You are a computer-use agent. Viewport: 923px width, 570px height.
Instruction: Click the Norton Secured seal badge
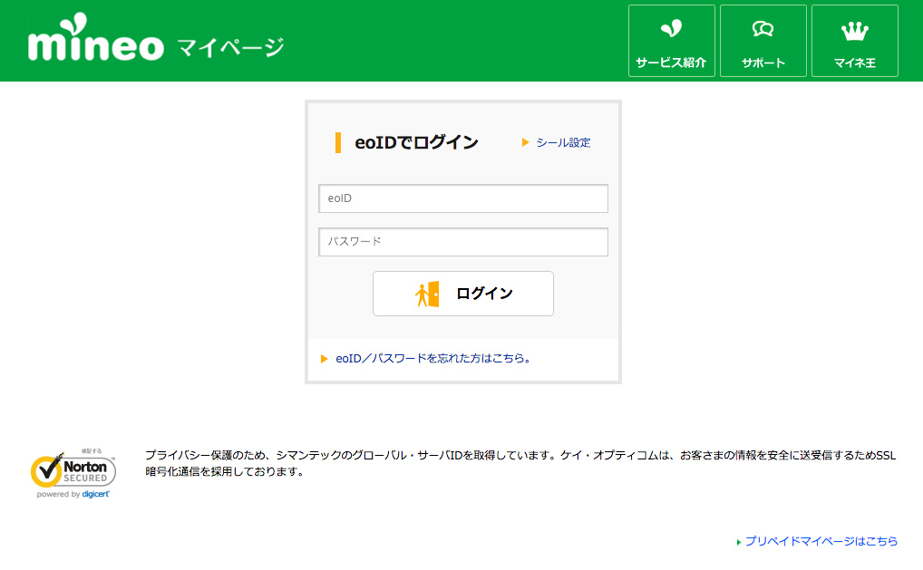tap(73, 474)
